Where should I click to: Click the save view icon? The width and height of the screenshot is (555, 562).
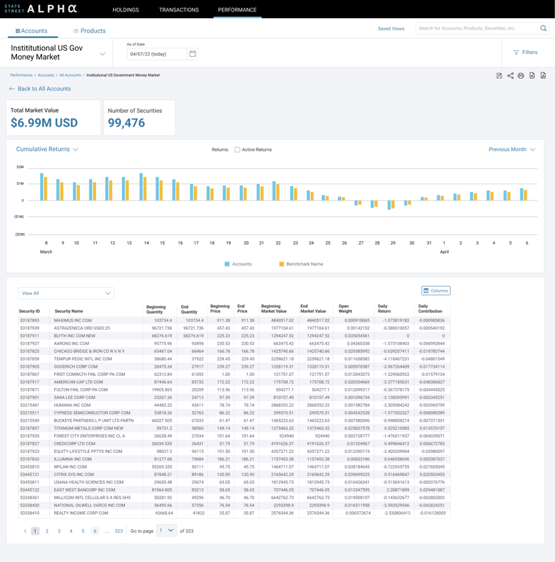tap(500, 76)
